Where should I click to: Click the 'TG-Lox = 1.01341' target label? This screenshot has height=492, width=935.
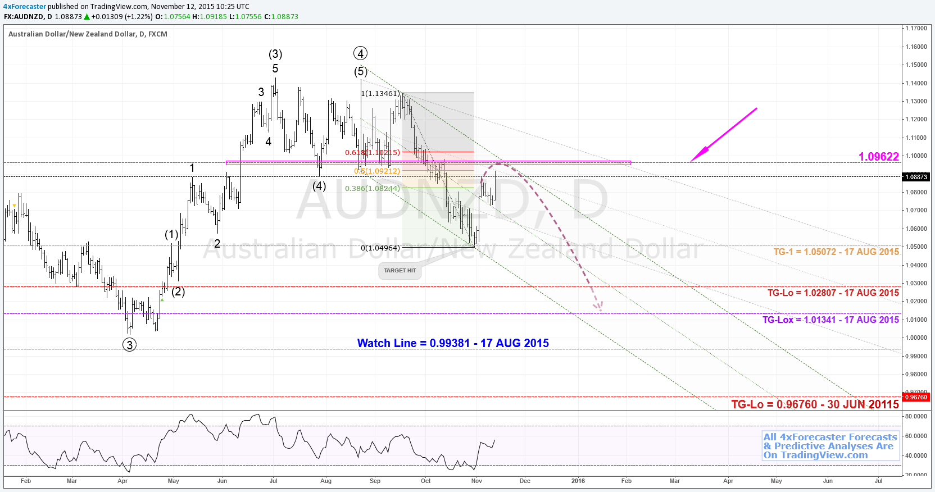(830, 320)
